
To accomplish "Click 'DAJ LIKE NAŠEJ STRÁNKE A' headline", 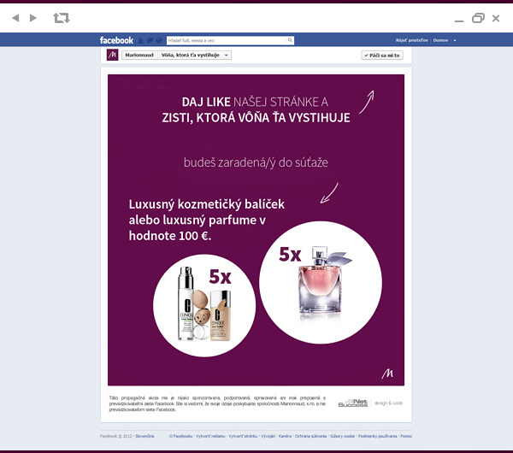I will coord(255,102).
